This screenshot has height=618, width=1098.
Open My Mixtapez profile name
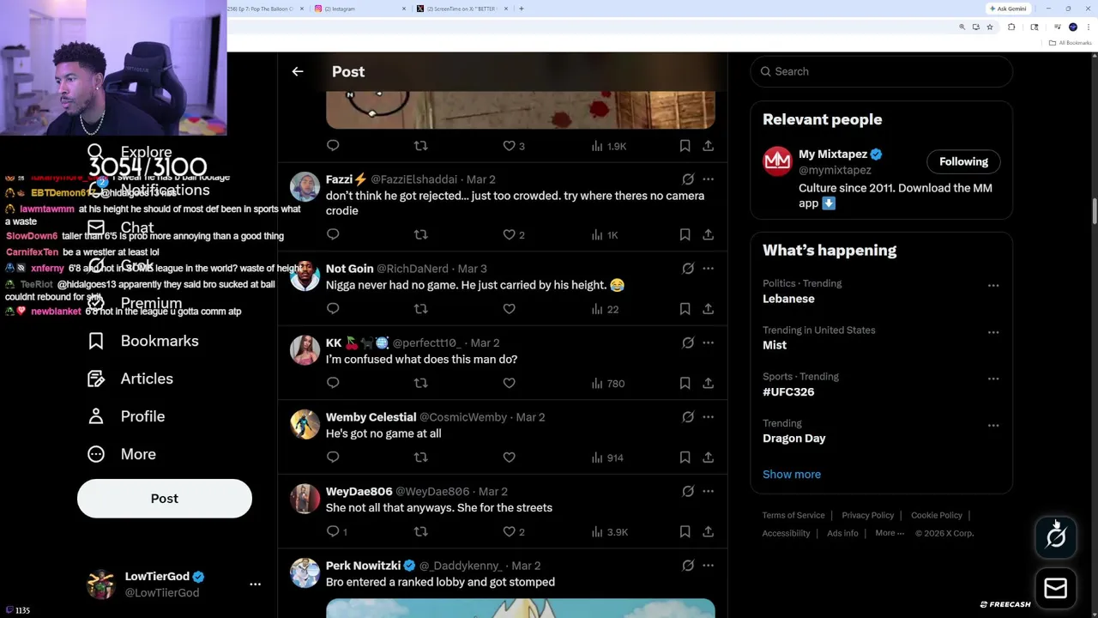point(833,154)
